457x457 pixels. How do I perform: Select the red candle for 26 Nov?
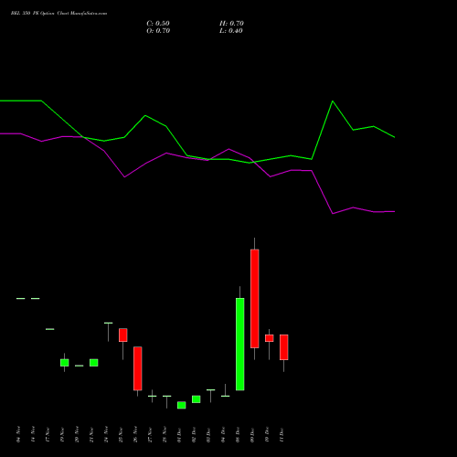(138, 368)
